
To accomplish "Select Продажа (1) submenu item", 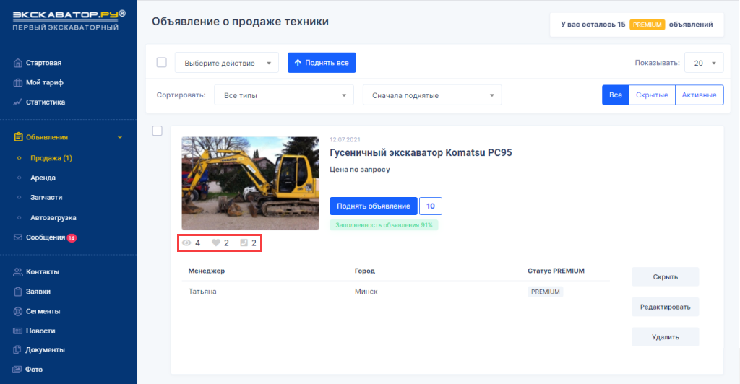I will [x=51, y=158].
